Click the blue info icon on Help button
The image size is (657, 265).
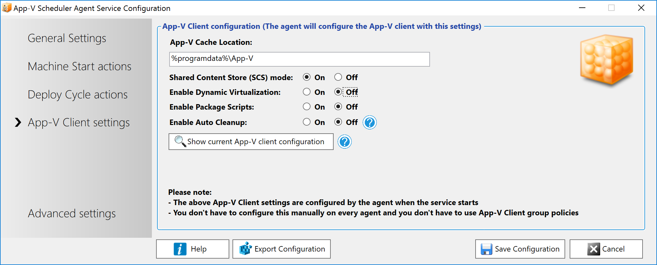point(180,249)
